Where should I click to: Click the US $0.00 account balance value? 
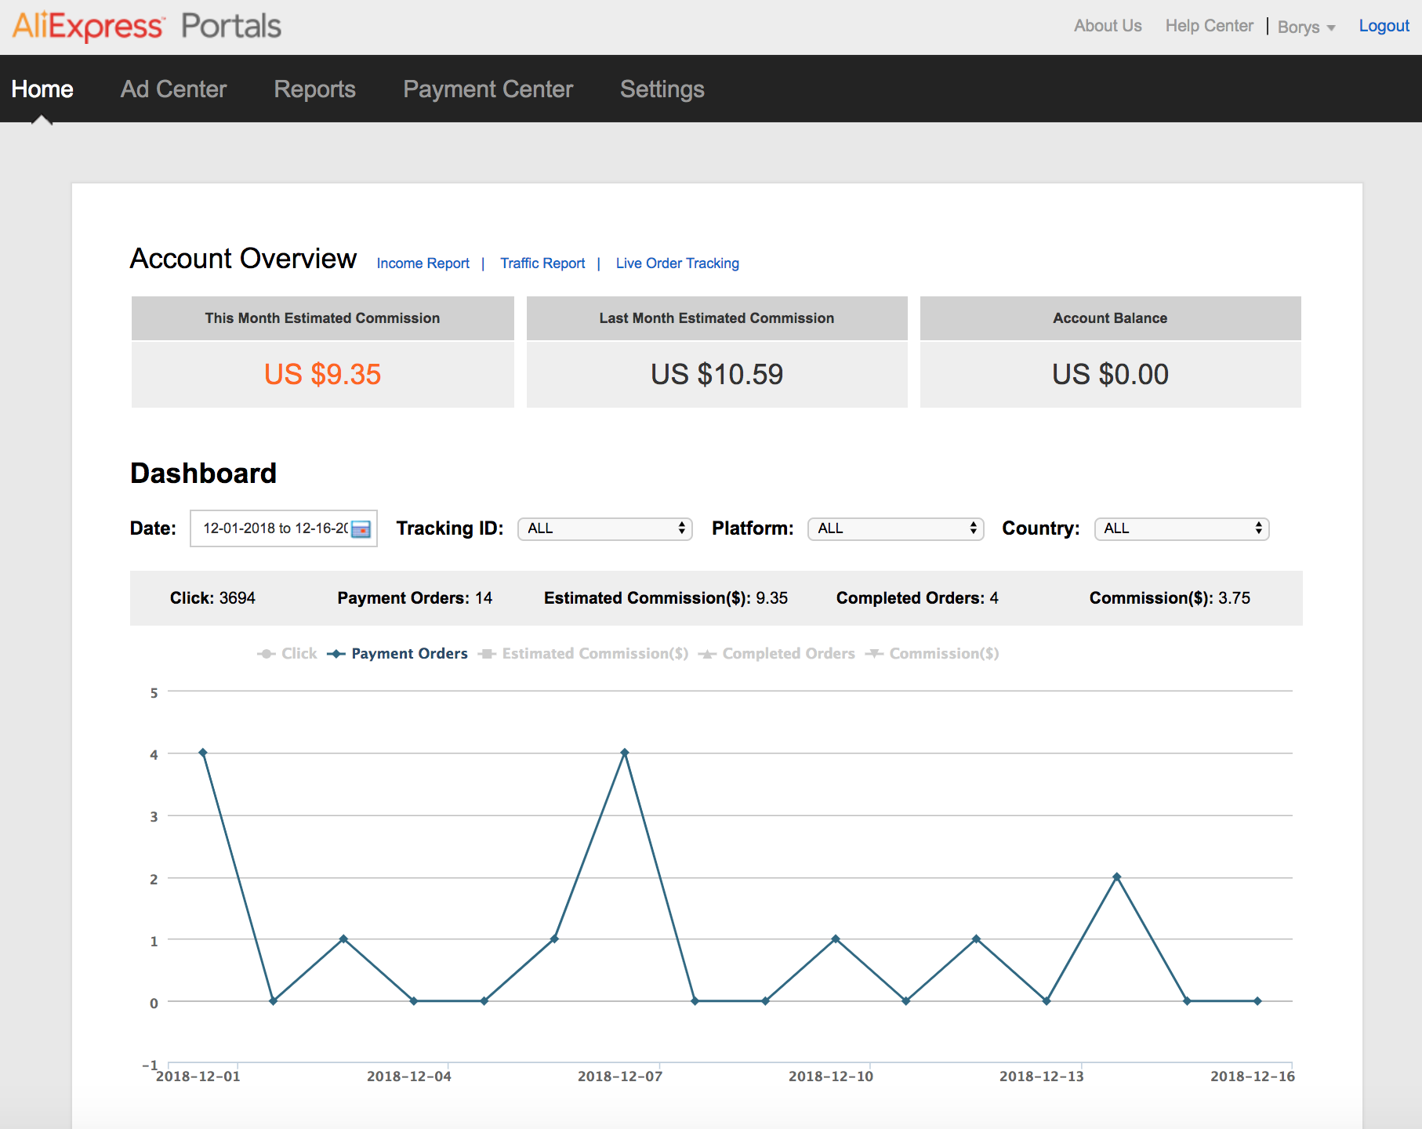click(1110, 375)
